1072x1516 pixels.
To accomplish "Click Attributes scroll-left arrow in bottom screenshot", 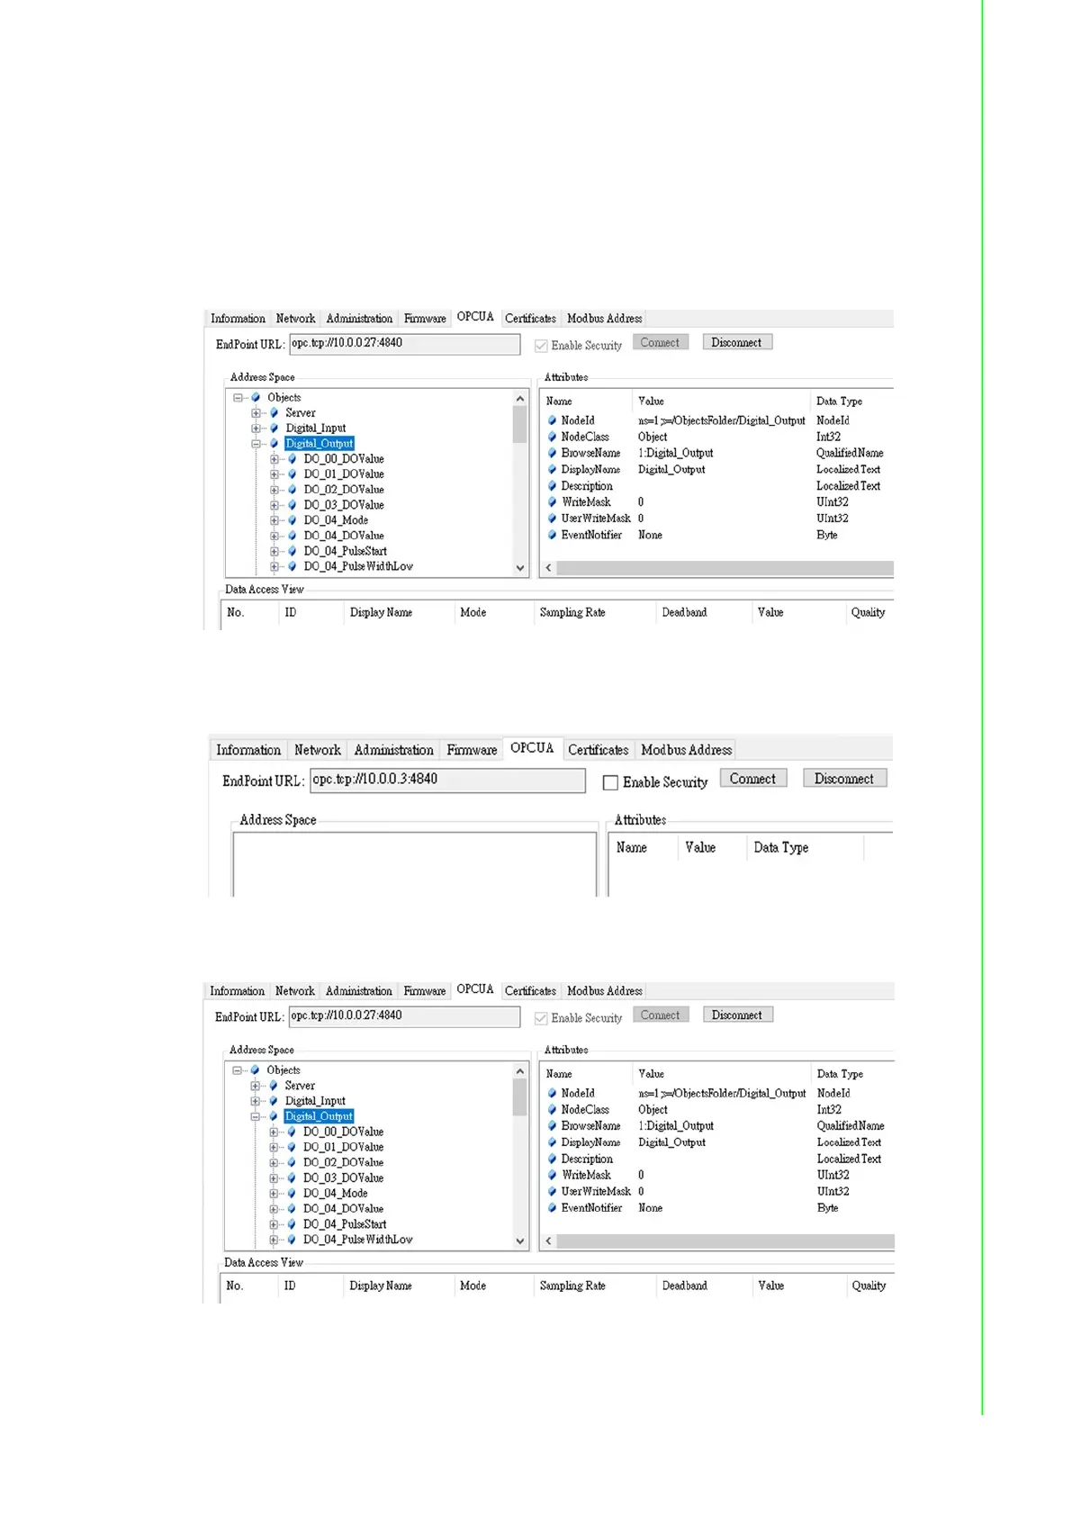I will [548, 1241].
